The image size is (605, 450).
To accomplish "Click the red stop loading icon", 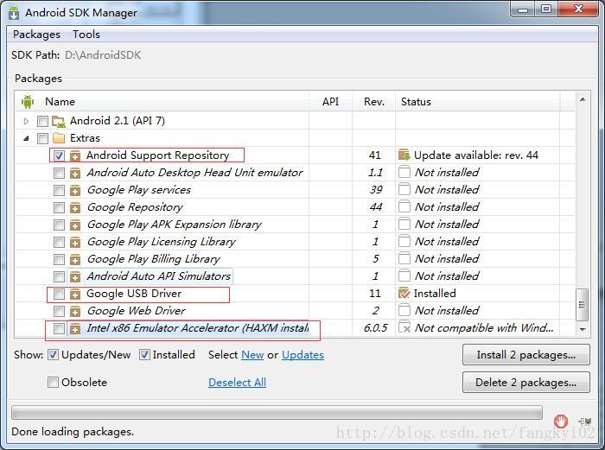I will (x=561, y=421).
